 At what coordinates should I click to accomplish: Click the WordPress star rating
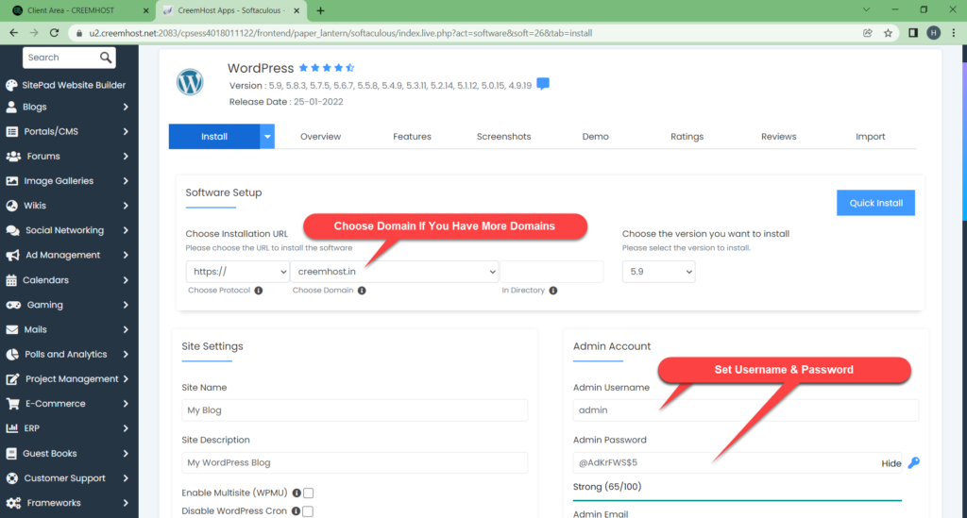tap(327, 68)
